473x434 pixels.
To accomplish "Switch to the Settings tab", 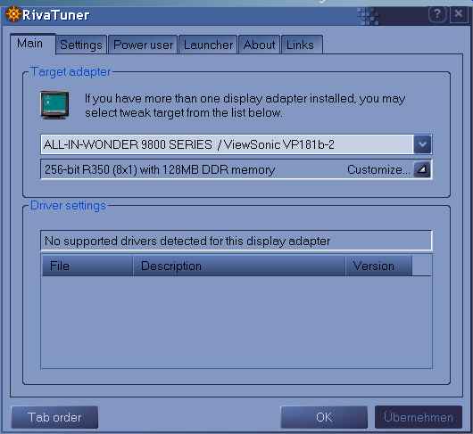I will click(x=81, y=45).
